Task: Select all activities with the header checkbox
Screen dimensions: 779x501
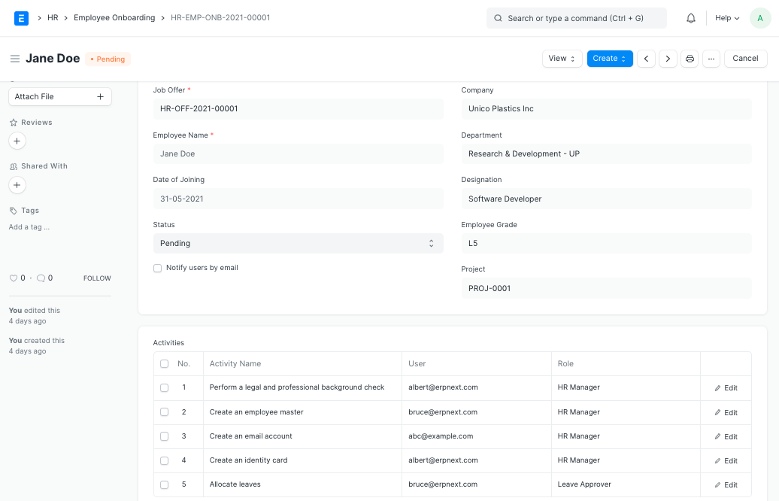Action: 164,363
